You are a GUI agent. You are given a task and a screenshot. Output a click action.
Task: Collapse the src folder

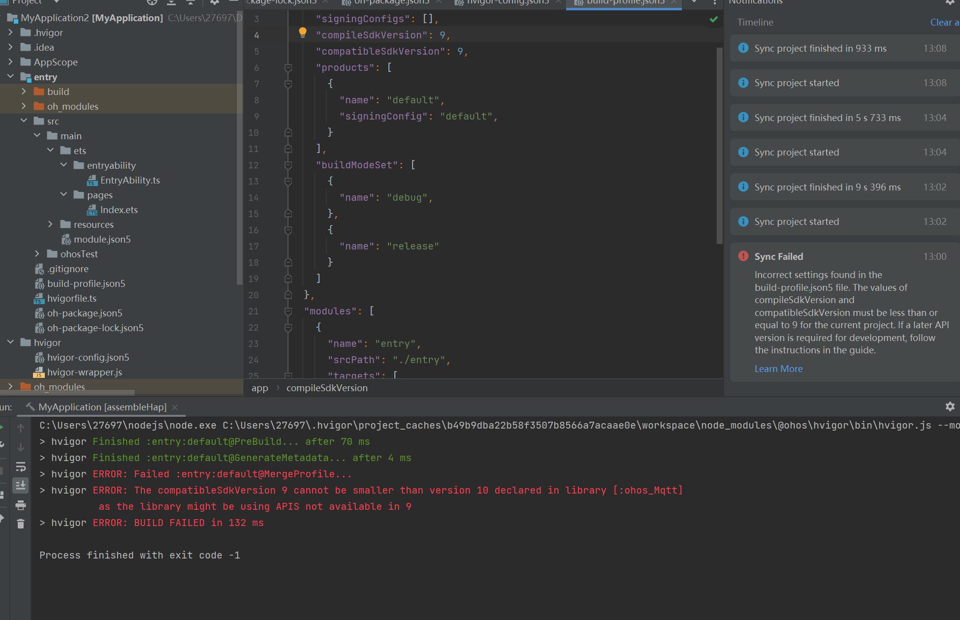(x=24, y=121)
